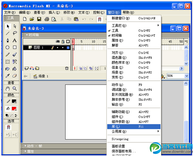Collapse the 时间轴 panel arrow

coord(27,35)
